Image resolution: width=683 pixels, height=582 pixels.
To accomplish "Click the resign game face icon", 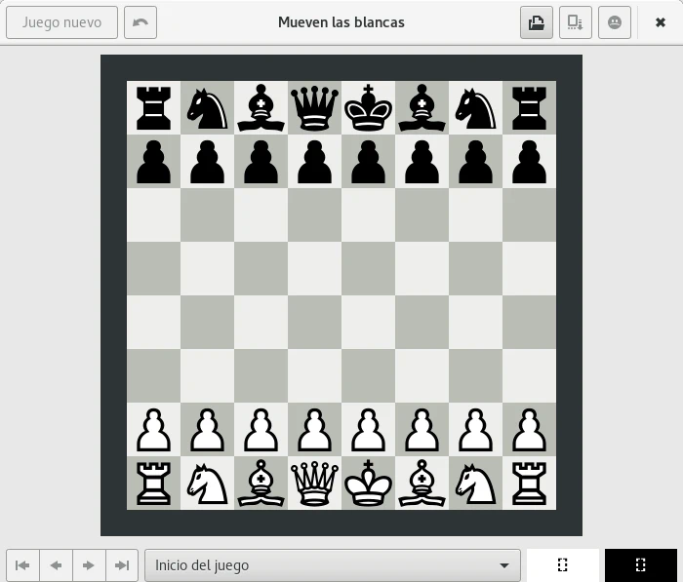I will pos(615,22).
